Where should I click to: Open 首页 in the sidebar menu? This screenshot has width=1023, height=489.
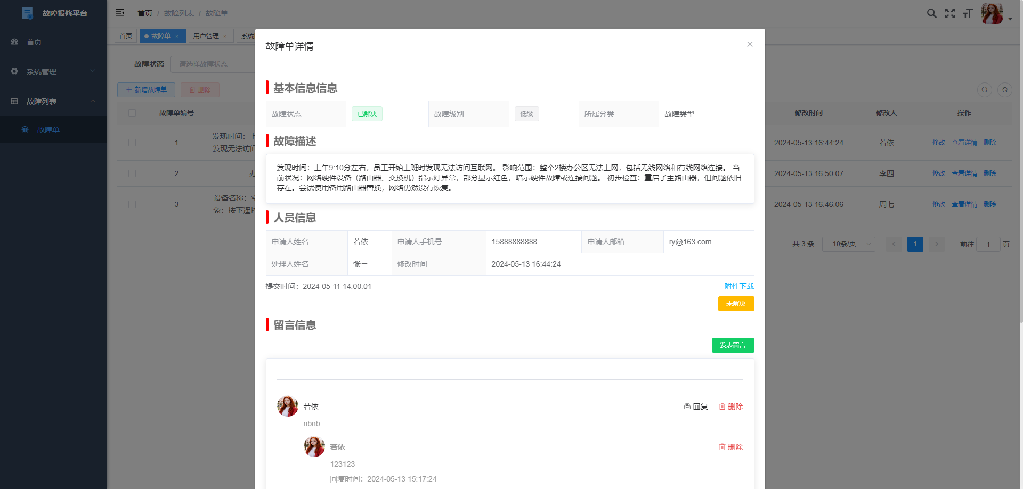click(34, 42)
